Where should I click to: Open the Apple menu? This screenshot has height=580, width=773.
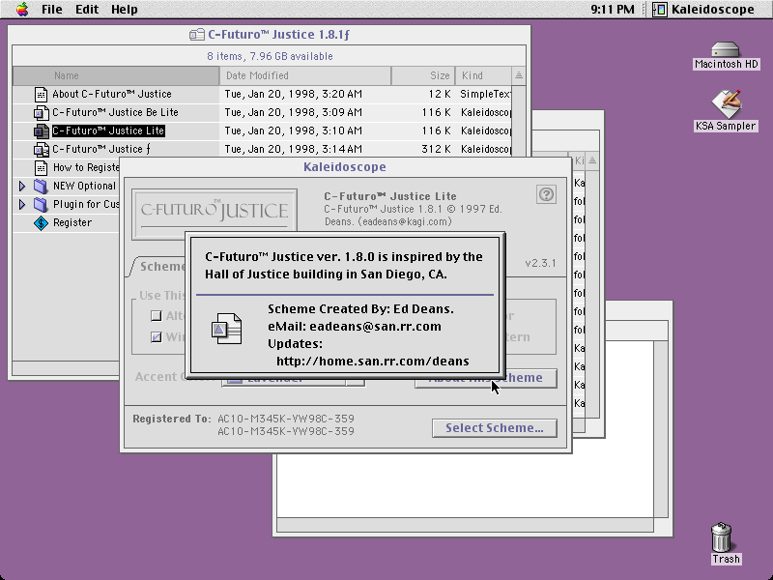pos(22,10)
